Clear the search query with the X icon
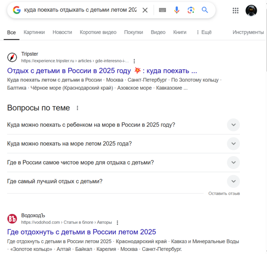 (145, 10)
